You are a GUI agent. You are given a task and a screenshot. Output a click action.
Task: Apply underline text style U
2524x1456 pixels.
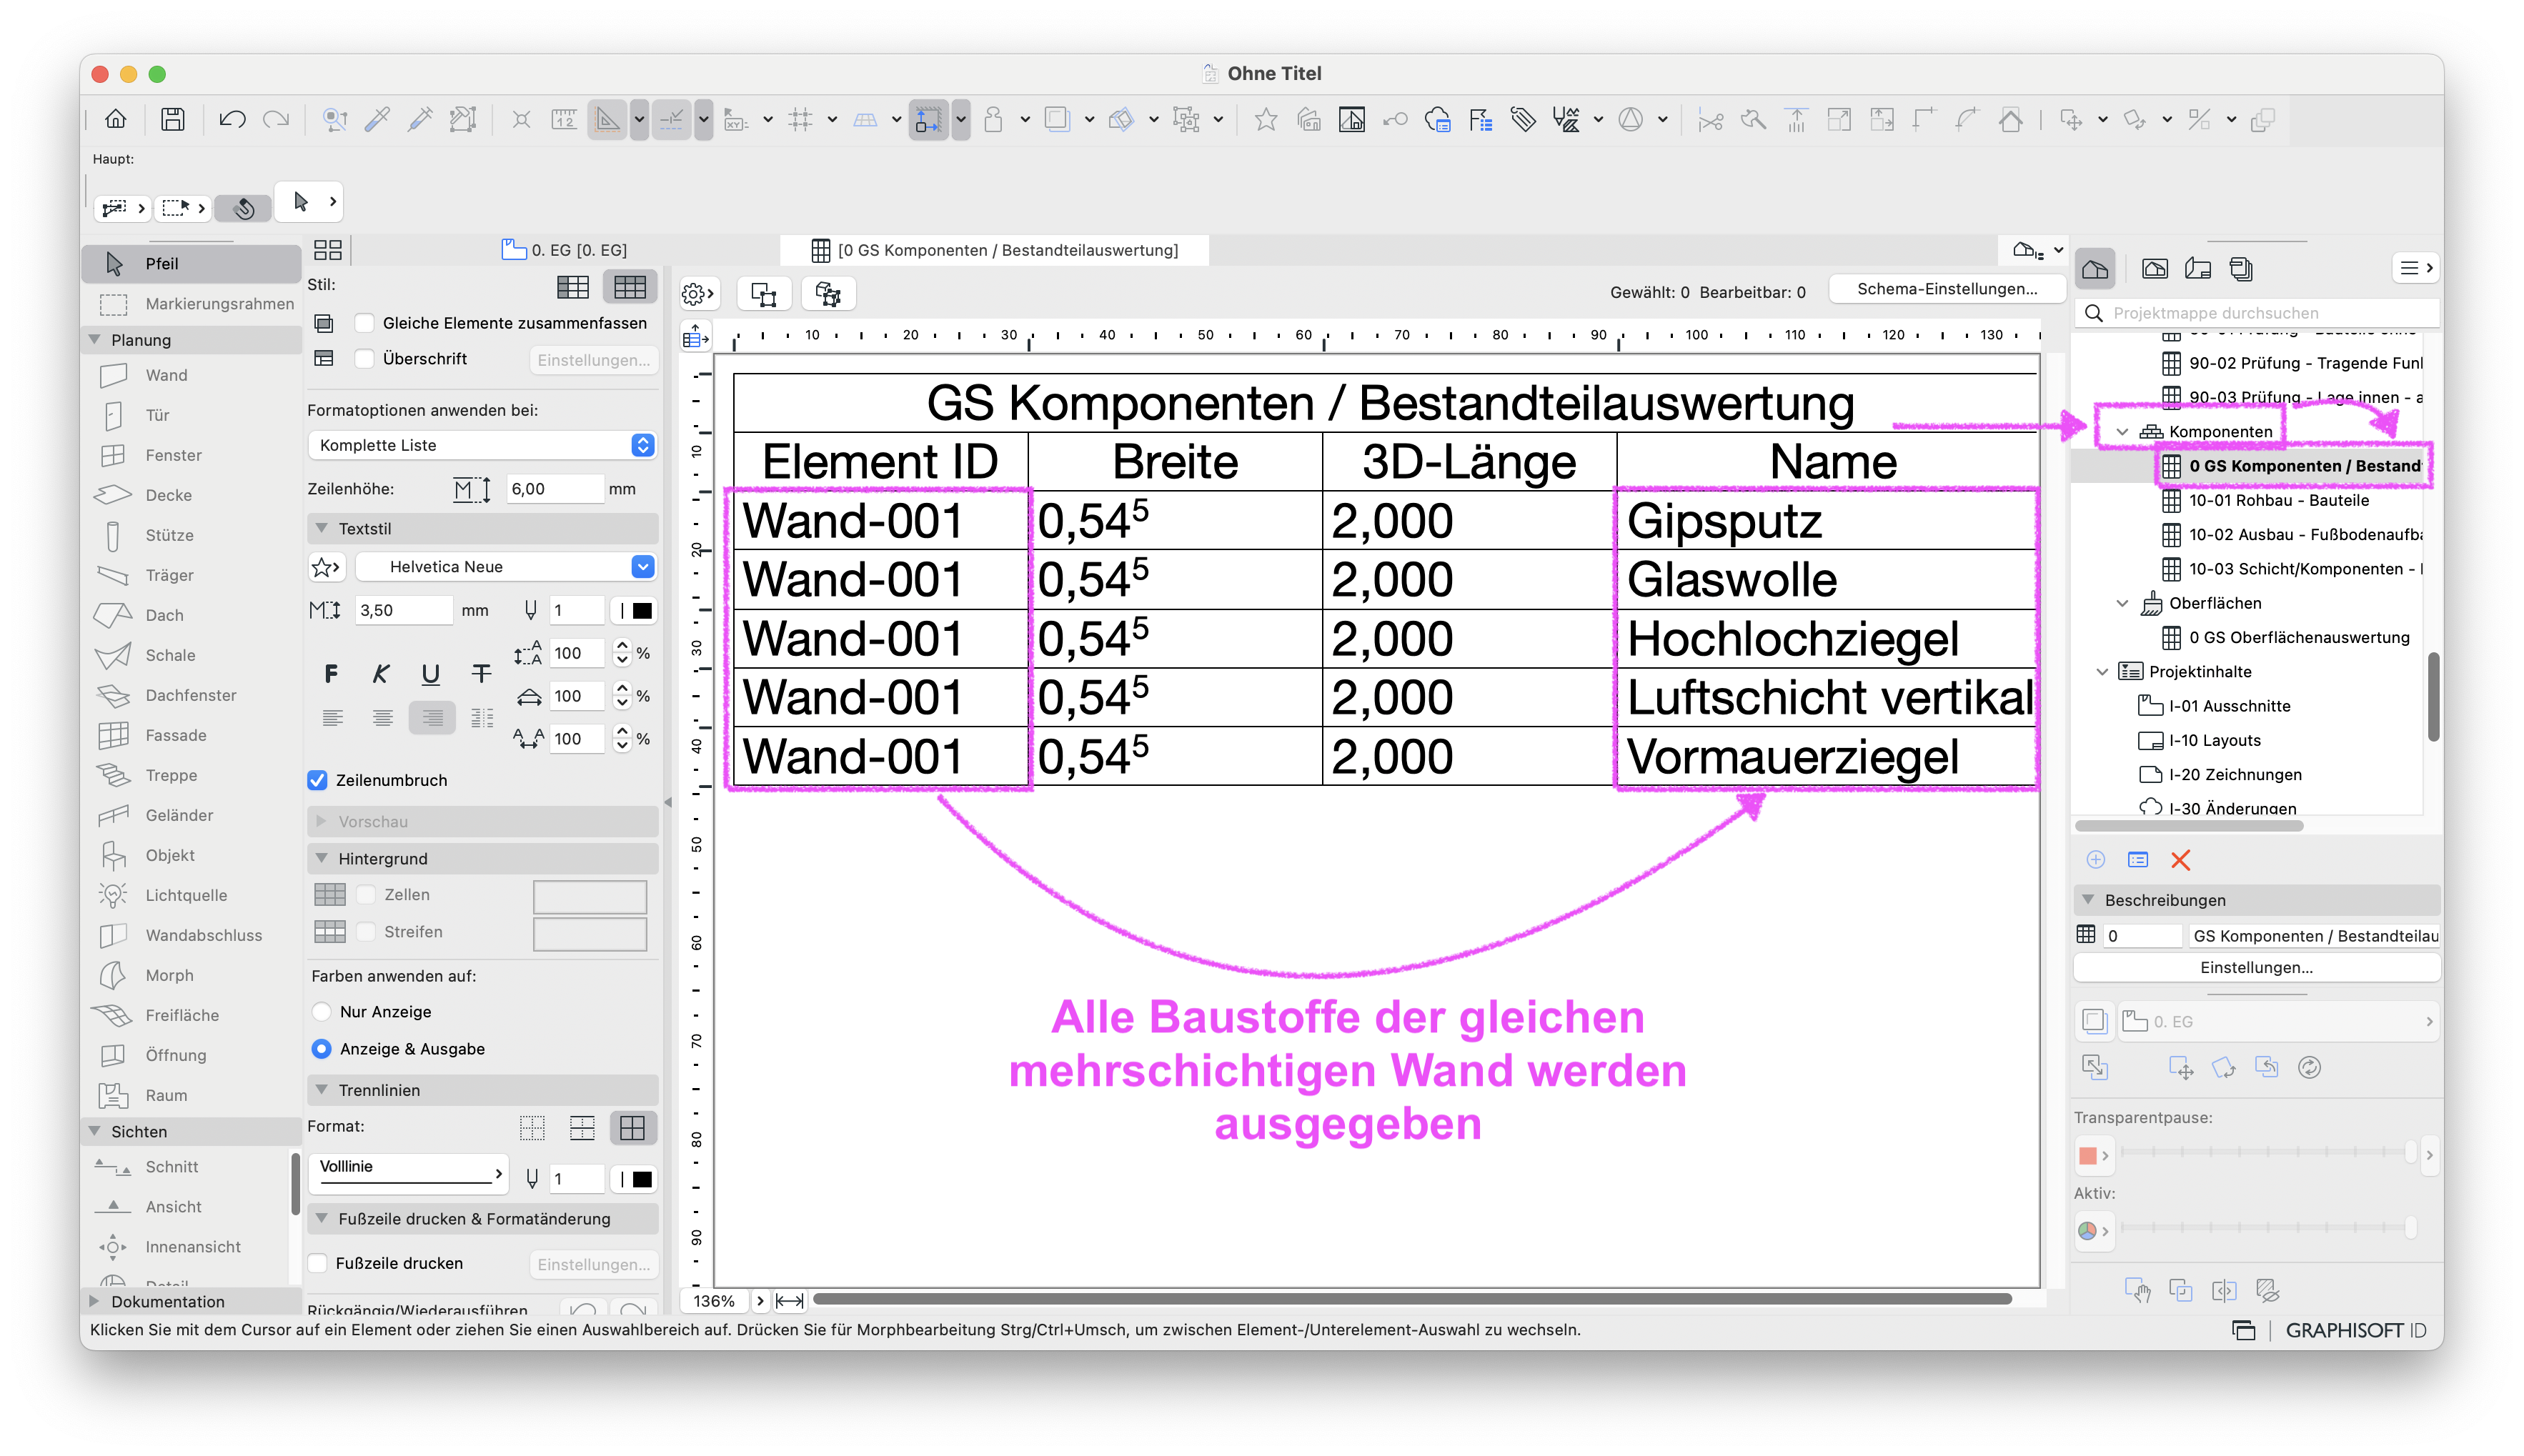[431, 674]
